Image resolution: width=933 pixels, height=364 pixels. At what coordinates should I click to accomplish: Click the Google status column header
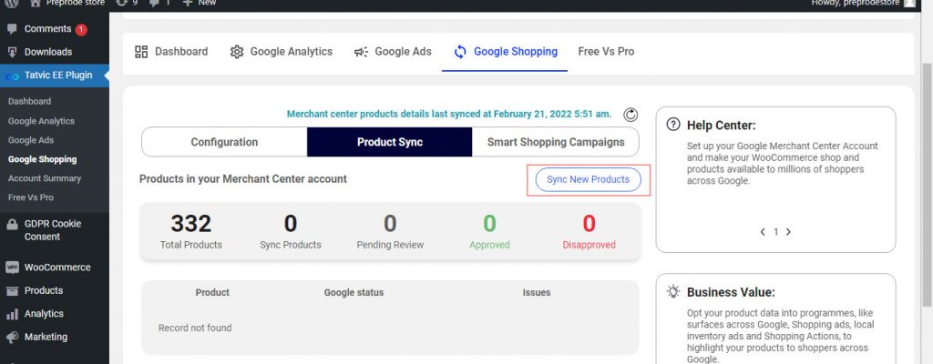pos(354,293)
